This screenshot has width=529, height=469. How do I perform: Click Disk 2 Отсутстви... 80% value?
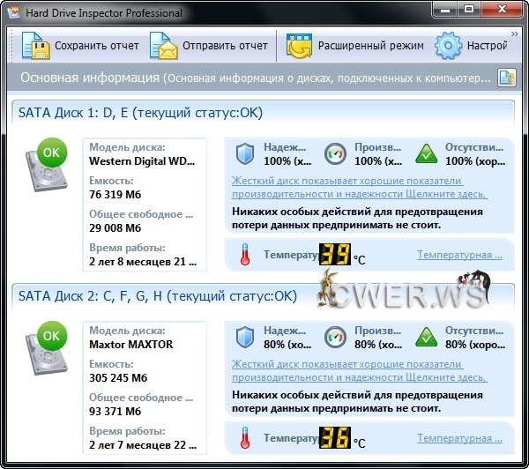tap(475, 345)
